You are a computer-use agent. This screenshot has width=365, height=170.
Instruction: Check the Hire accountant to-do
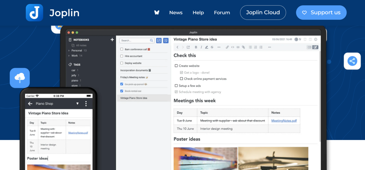pos(121,56)
